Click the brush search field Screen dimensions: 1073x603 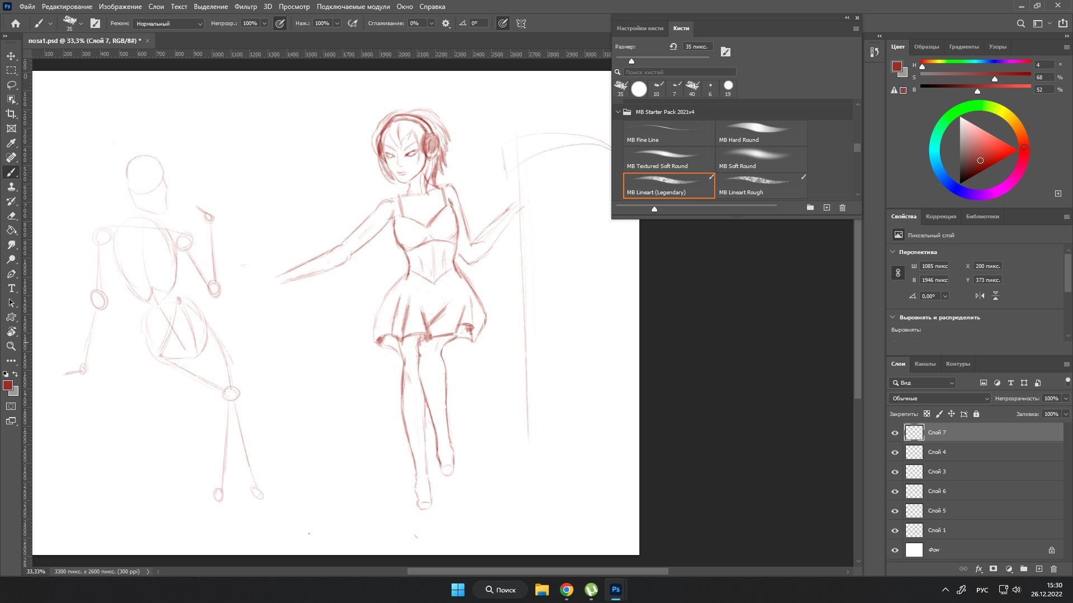679,72
